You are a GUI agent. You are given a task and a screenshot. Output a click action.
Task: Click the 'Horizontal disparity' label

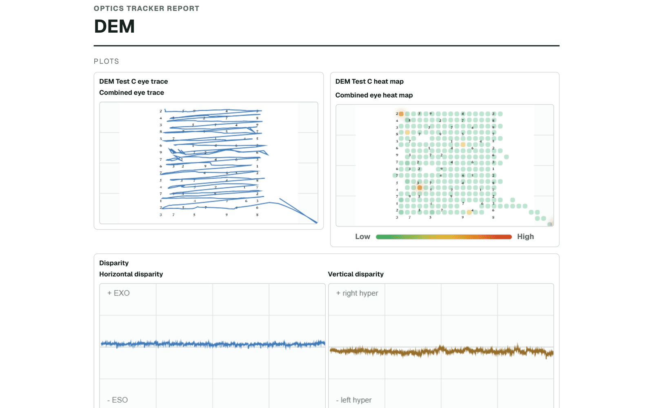(131, 274)
